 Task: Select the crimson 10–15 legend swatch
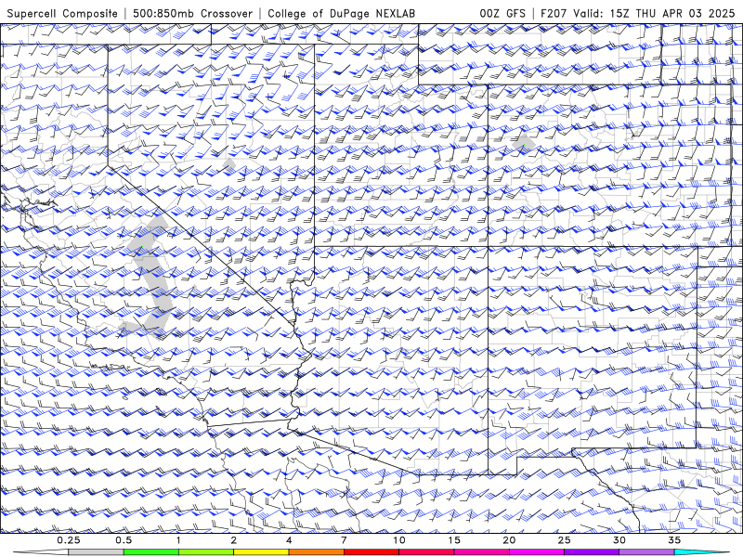coord(426,552)
